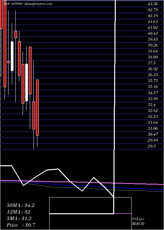Viewport: 164px width, 230px height.
Task: Click the 39.85 axis value
Action: (153, 39)
